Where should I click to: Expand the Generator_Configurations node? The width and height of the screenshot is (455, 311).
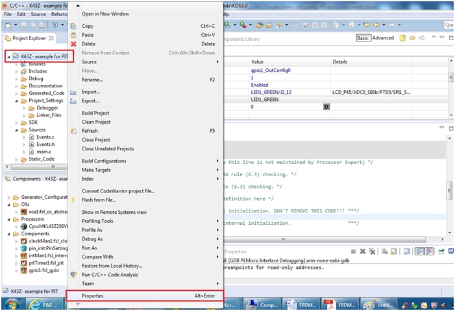tap(8, 197)
